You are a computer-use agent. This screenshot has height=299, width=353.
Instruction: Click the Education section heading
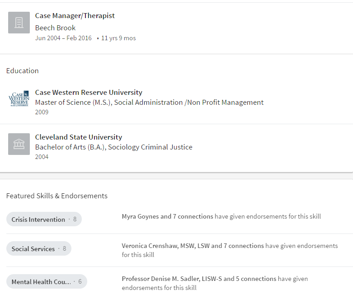tap(23, 71)
